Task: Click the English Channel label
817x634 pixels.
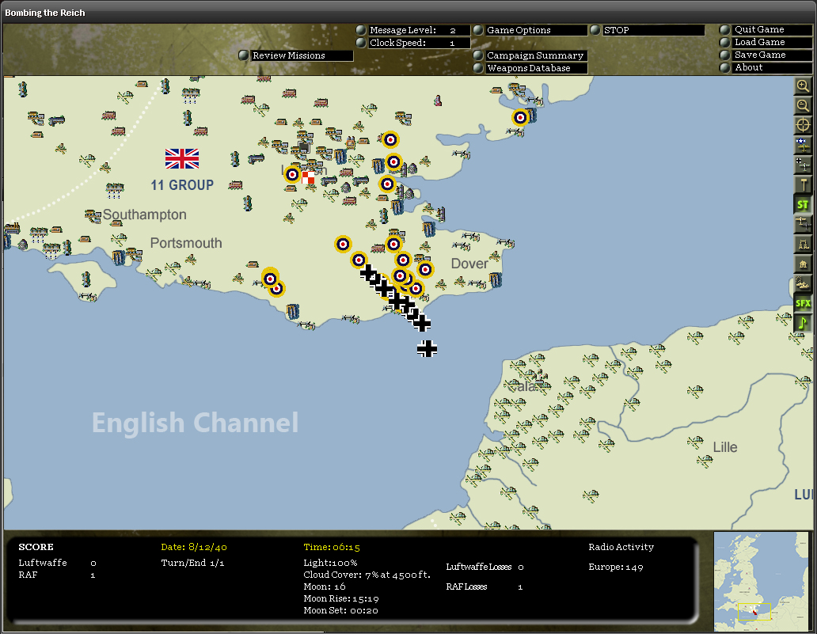Action: (x=195, y=423)
